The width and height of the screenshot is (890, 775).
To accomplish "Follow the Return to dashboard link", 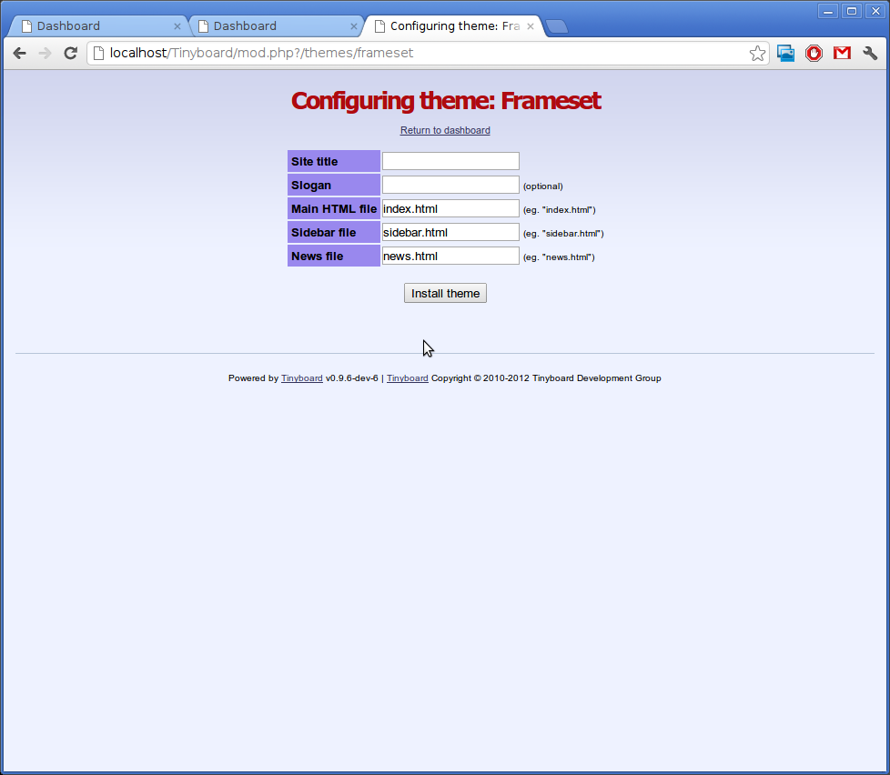I will (x=445, y=131).
